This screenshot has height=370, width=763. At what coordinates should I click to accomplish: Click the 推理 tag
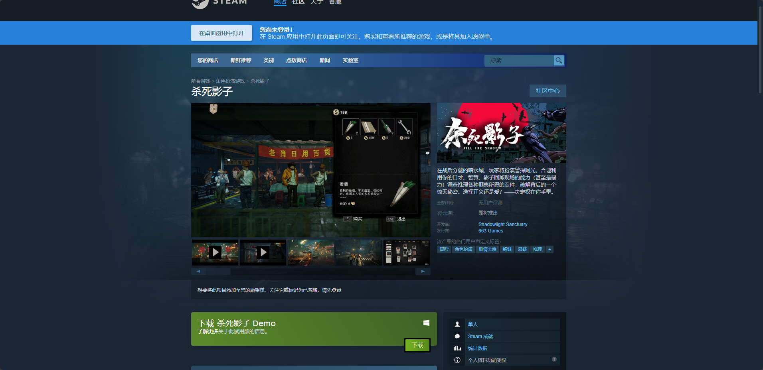(x=538, y=249)
